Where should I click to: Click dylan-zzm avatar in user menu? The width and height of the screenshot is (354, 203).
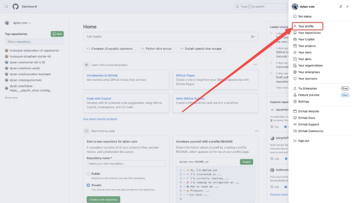click(295, 6)
